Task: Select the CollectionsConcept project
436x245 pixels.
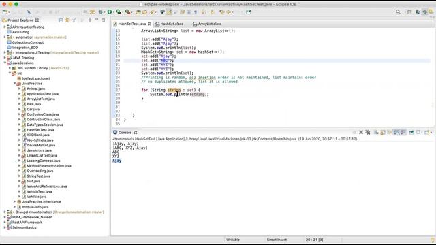Action: coord(28,42)
